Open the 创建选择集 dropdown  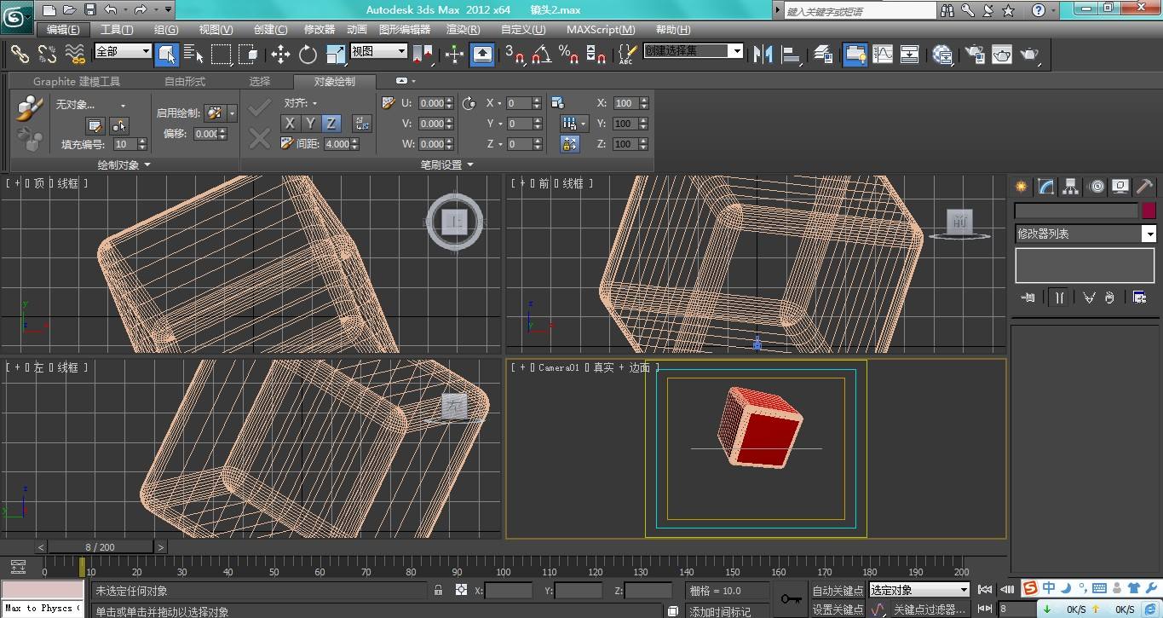tap(736, 51)
